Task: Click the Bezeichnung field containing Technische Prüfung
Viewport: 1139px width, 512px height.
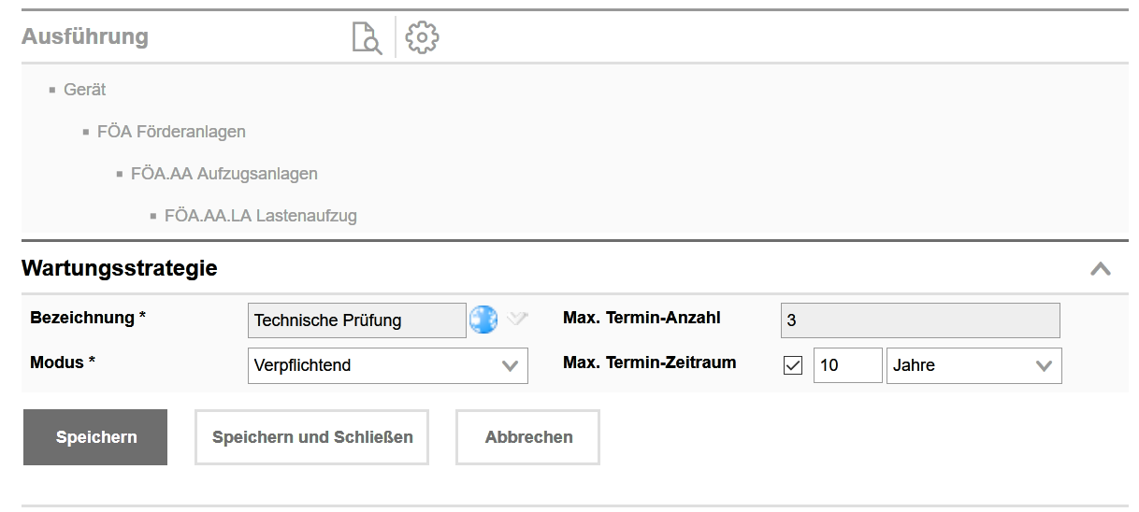Action: (357, 320)
